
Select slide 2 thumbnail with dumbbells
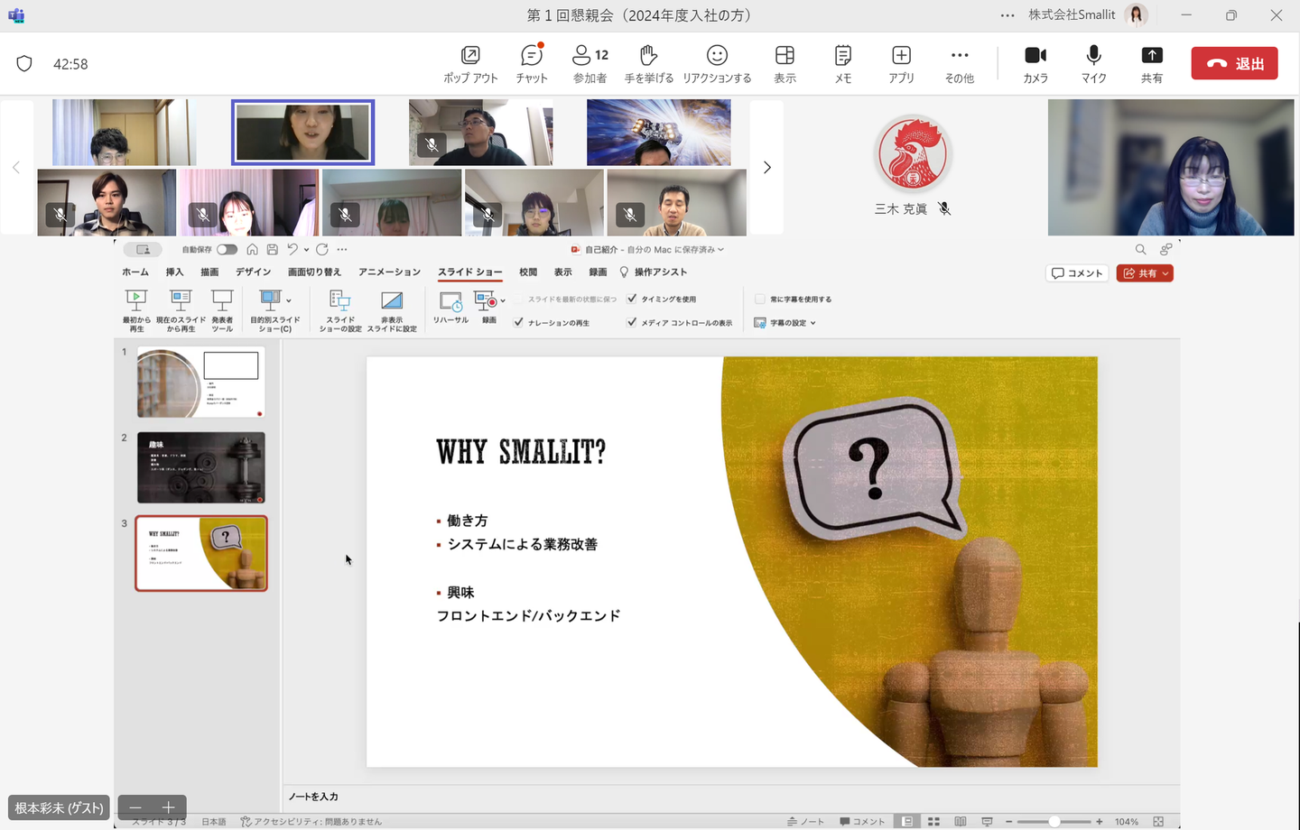200,467
